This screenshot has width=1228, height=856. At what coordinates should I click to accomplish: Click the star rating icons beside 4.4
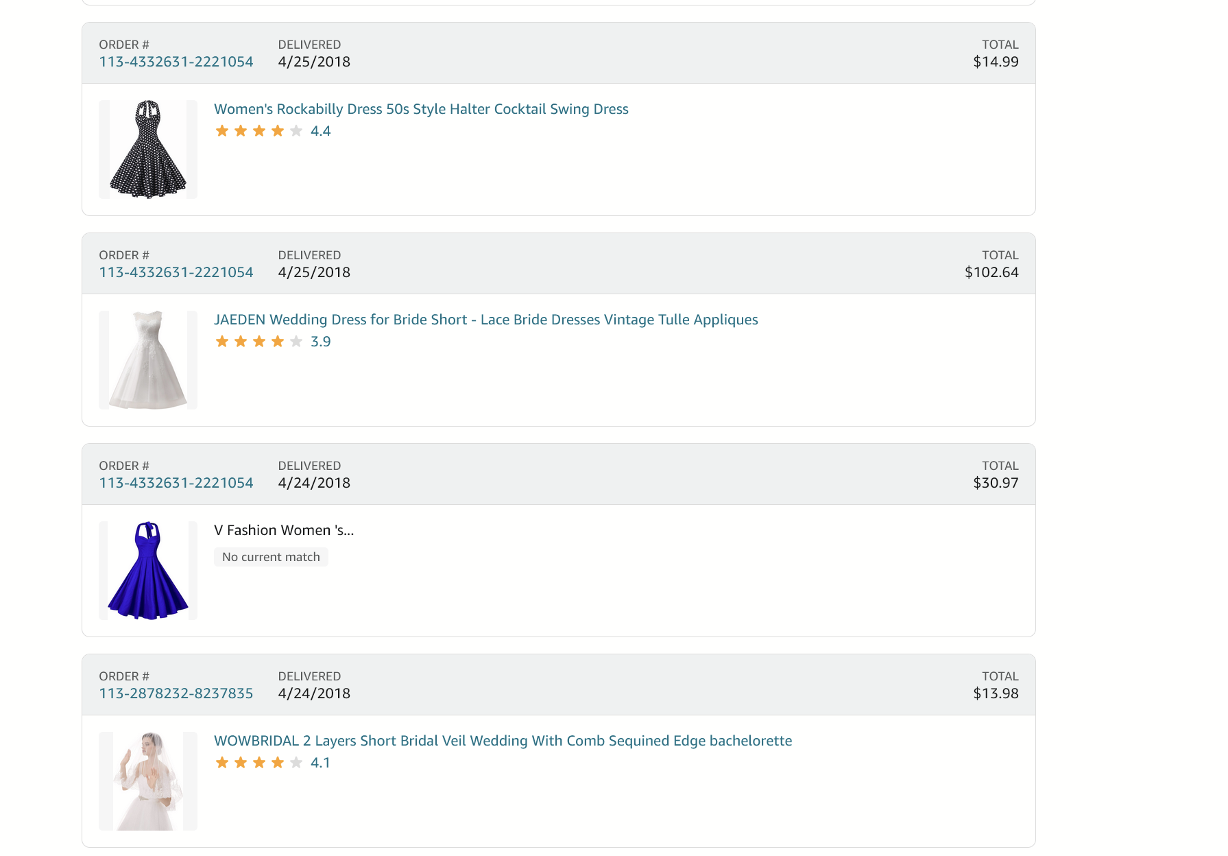[258, 131]
